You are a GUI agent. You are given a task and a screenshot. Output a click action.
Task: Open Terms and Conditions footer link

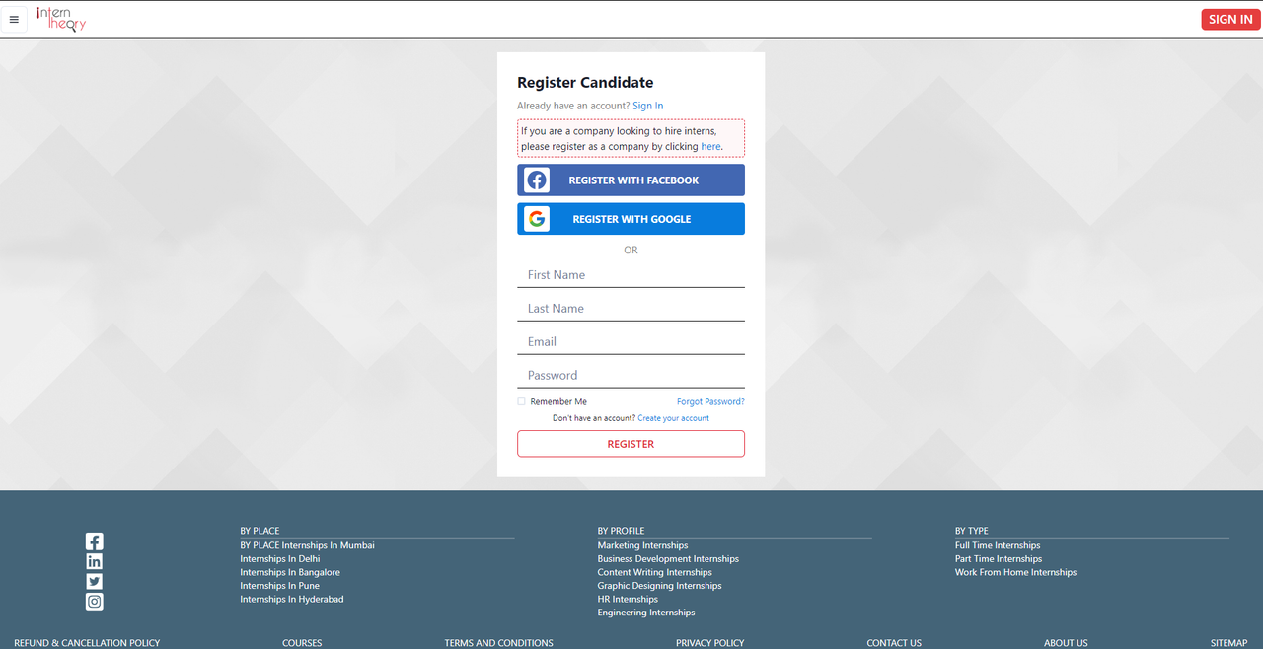(498, 643)
